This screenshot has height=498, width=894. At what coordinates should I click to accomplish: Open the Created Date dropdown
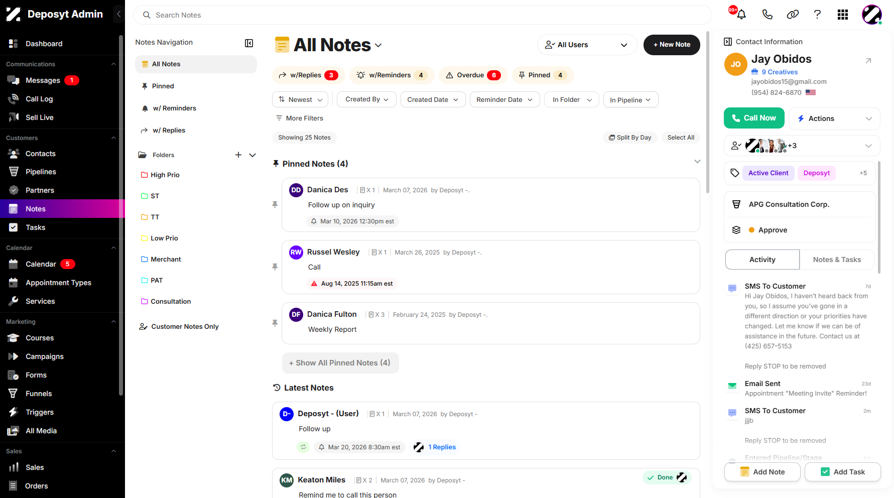[433, 99]
